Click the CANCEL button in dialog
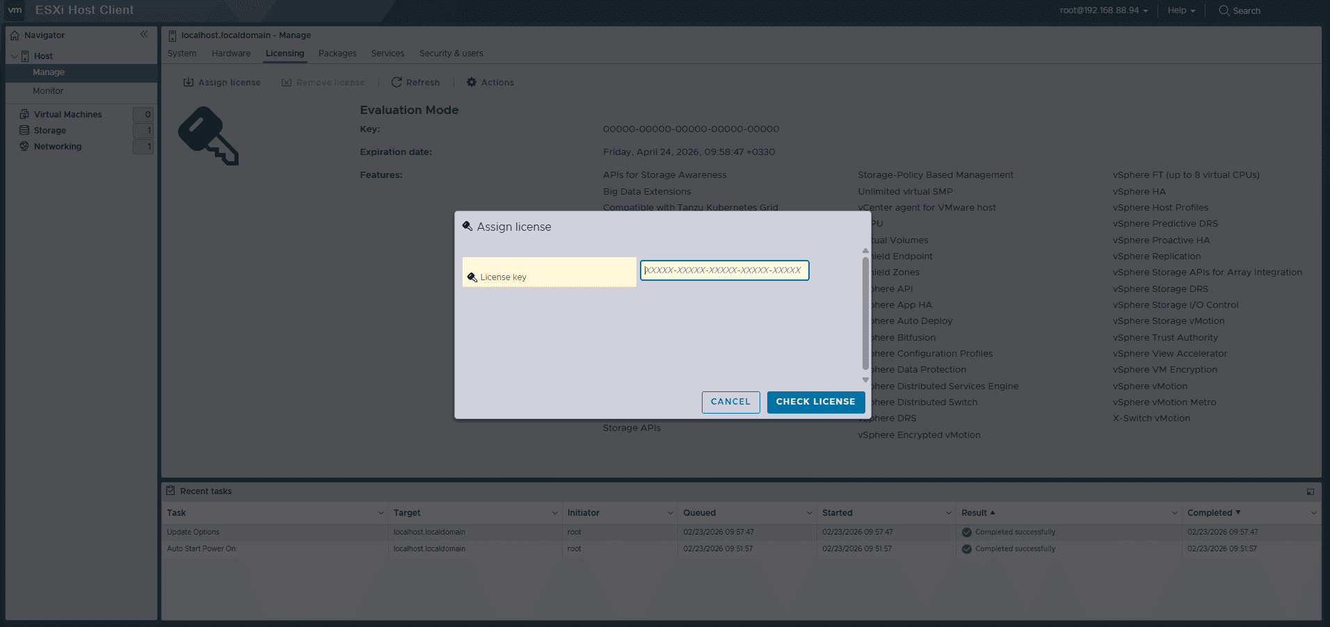Screen dimensions: 1330x627 (x=730, y=402)
